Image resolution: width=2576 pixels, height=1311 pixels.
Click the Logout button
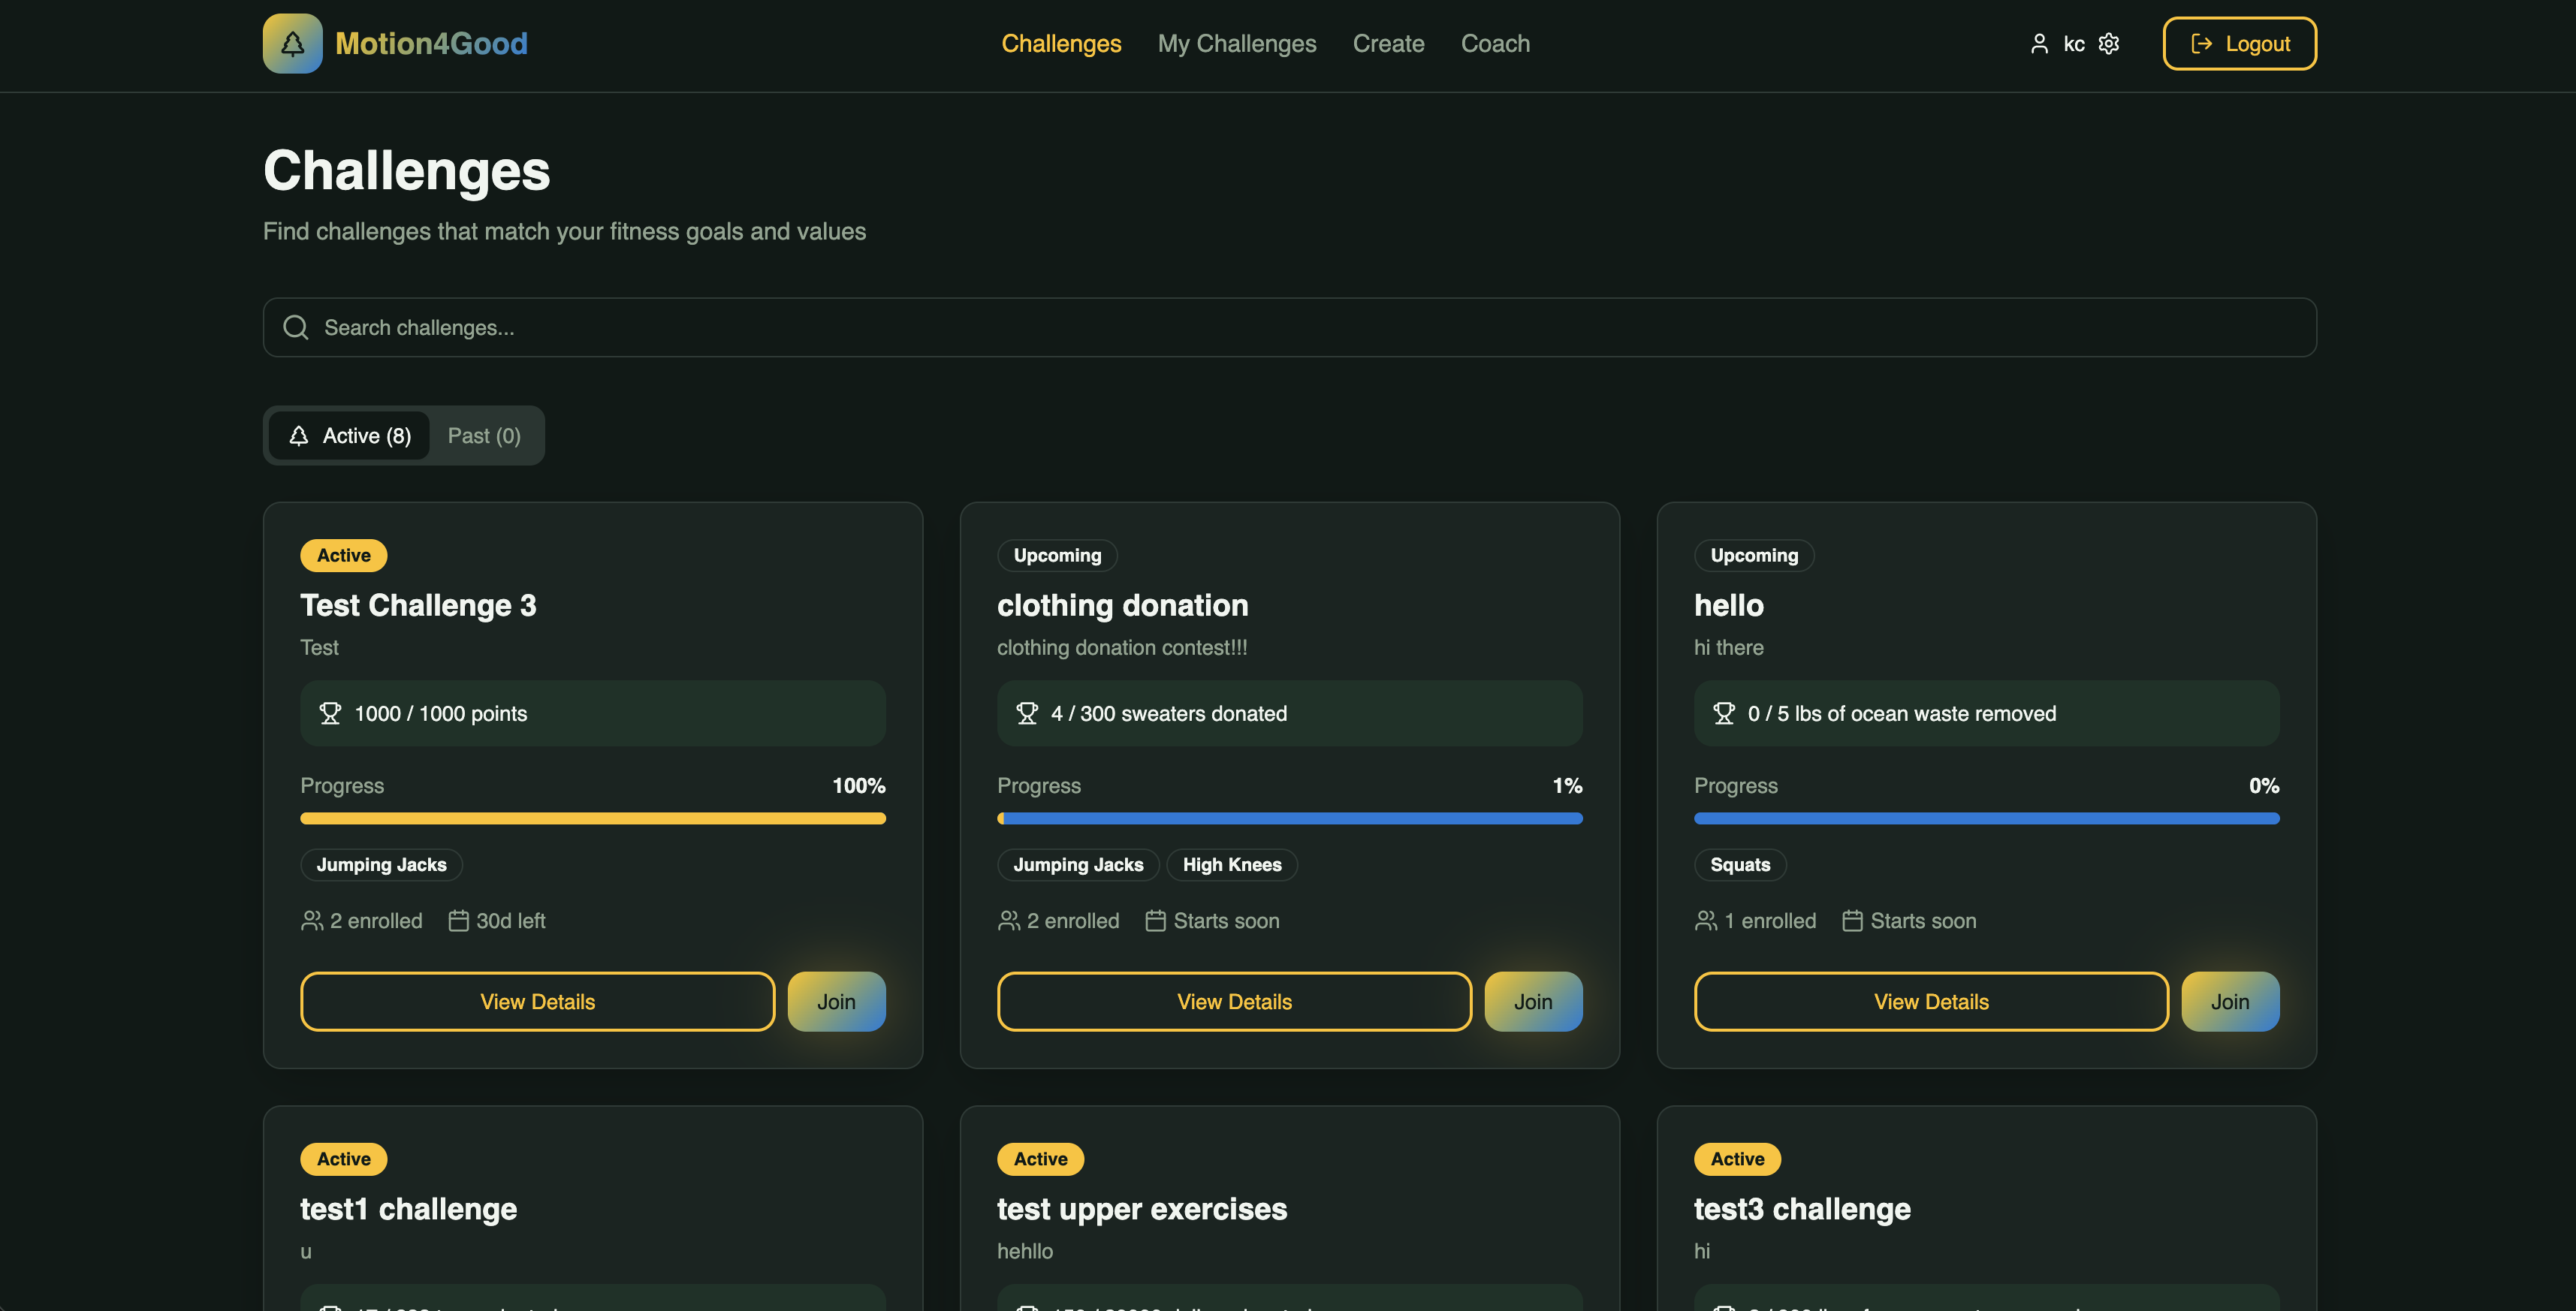[2239, 43]
